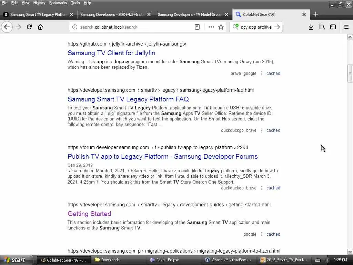Screen dimensions: 353x265
Task: Open the Edit menu
Action: point(14,3)
